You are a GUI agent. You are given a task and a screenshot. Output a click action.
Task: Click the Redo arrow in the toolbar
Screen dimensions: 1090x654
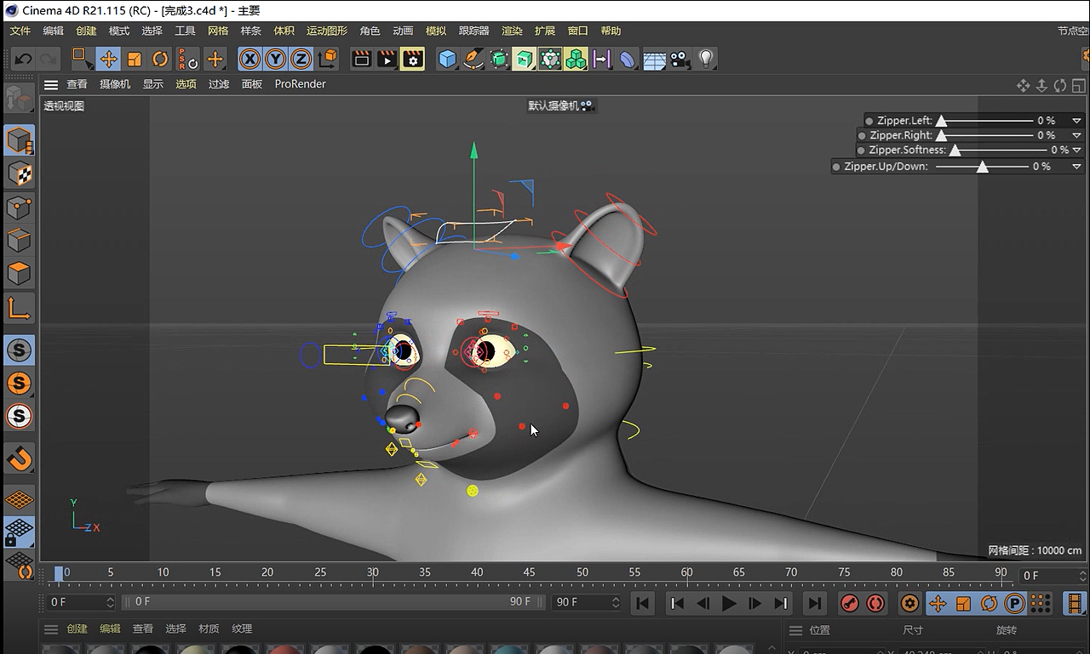[49, 59]
